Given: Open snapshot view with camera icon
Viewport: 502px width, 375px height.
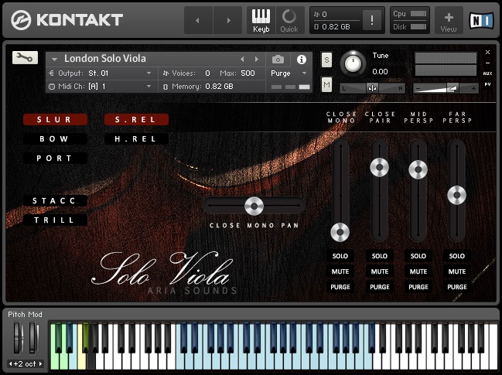Looking at the screenshot, I should point(278,60).
